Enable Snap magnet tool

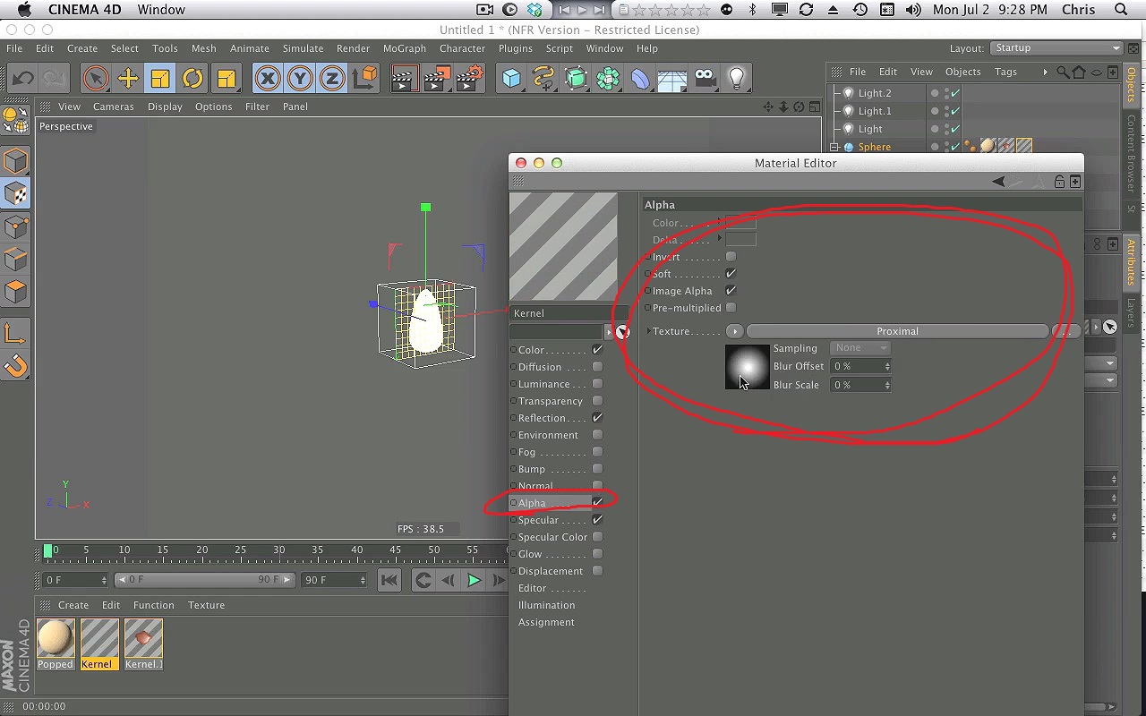pyautogui.click(x=15, y=366)
